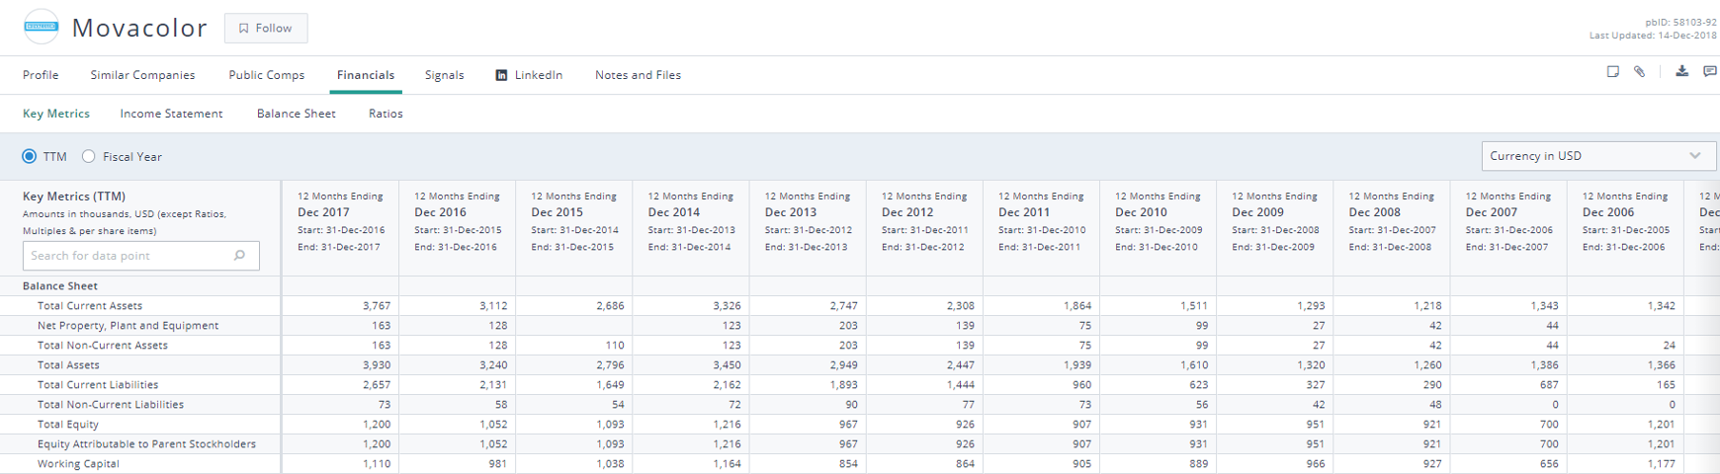Viewport: 1720px width, 474px height.
Task: Click the pbID: 58103-92 text
Action: point(1680,22)
